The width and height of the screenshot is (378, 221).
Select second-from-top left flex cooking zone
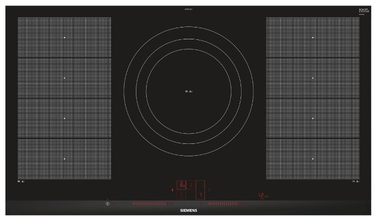pyautogui.click(x=64, y=78)
